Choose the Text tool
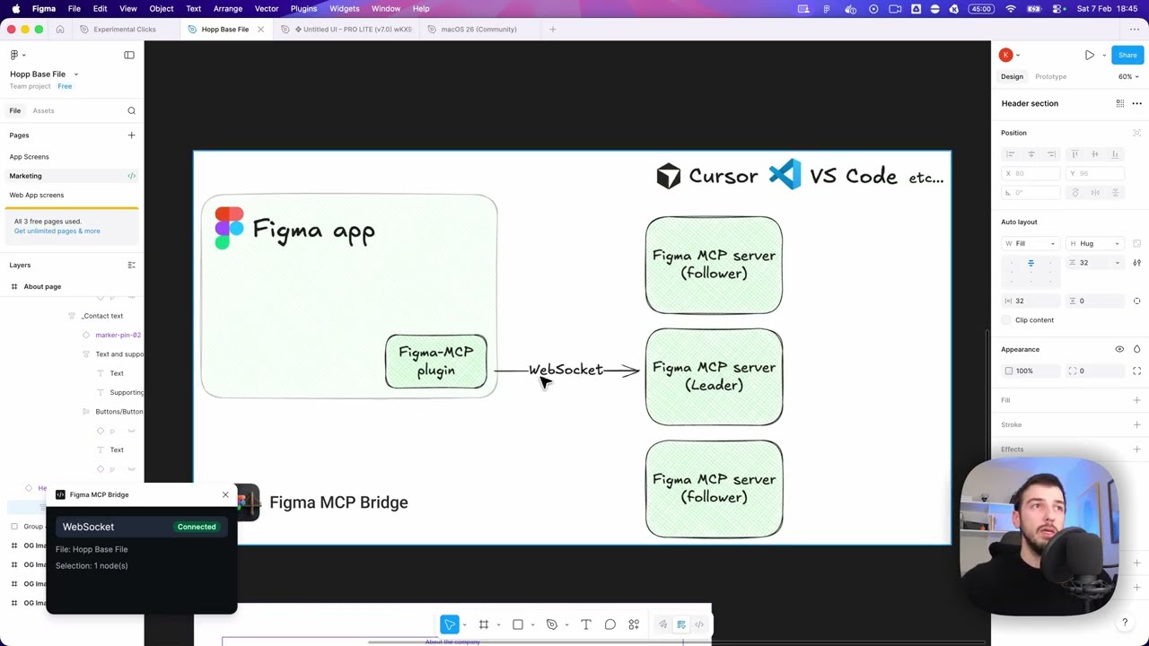The height and width of the screenshot is (646, 1149). [x=586, y=624]
